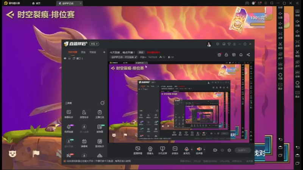Click the red link text beside 修改
Image resolution: width=303 pixels, height=170 pixels.
click(x=153, y=53)
